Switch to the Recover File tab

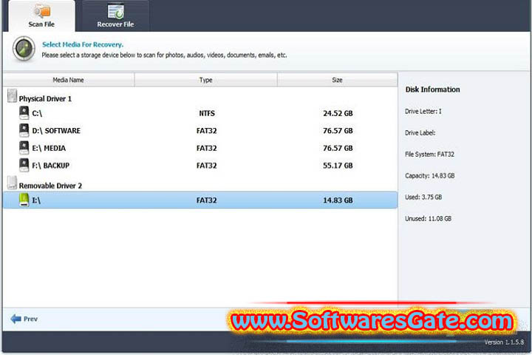point(115,16)
